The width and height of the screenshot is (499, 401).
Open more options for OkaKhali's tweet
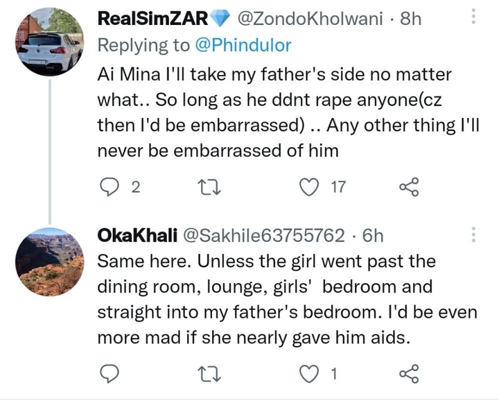pos(473,234)
